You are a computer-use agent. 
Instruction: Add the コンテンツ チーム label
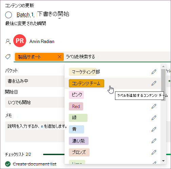[87, 83]
